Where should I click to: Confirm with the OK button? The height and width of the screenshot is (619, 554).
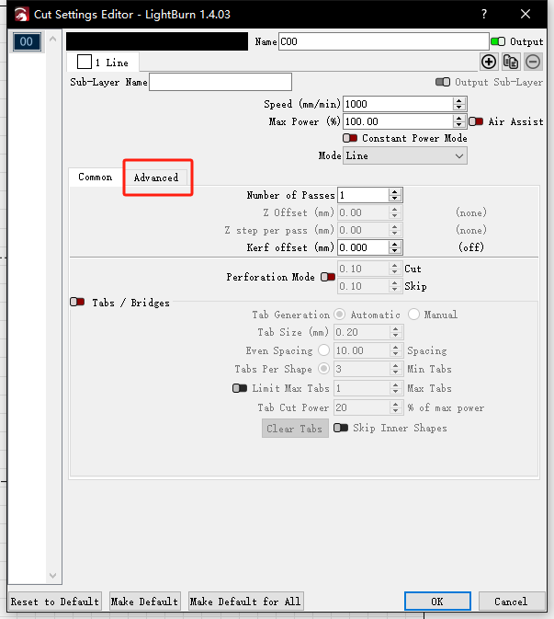437,602
